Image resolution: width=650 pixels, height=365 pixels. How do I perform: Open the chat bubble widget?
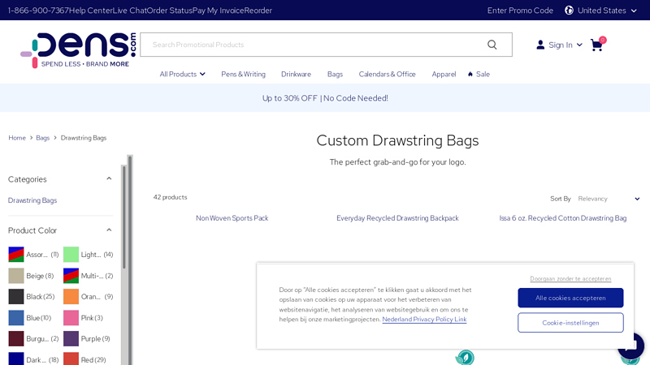[631, 346]
